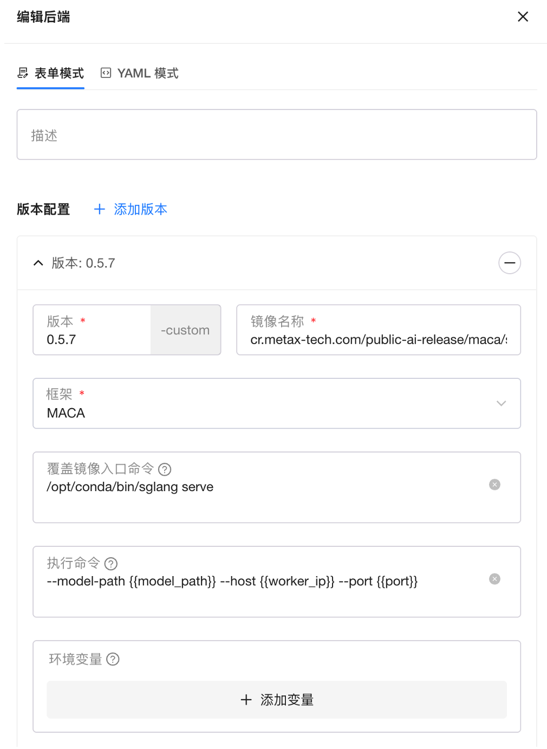Clear the 覆盖镜像入口命令 field
The height and width of the screenshot is (749, 547).
click(494, 485)
